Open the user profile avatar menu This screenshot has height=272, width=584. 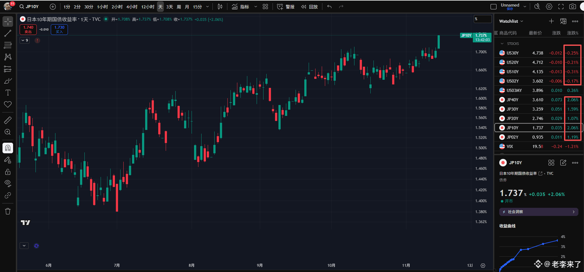coord(8,6)
